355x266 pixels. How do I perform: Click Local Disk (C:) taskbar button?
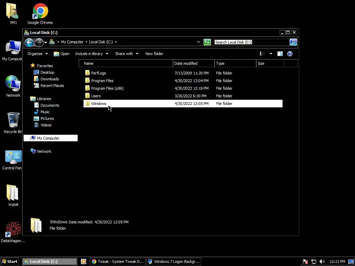50,261
